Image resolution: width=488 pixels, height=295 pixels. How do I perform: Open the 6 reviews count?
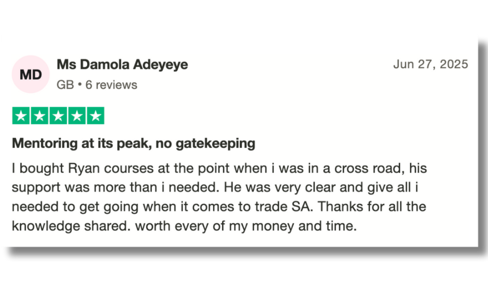point(111,84)
